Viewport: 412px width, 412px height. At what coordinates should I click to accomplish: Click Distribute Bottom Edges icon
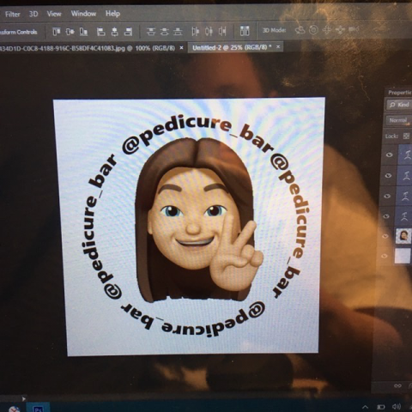coord(178,31)
